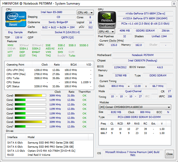Screen dimensions: 178x162
Task: Select the CPU Status row
Action: [x=49, y=82]
